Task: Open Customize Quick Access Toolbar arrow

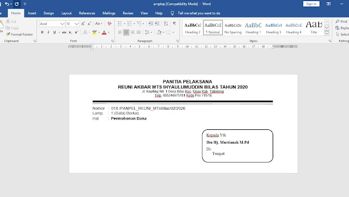Action: click(x=25, y=4)
